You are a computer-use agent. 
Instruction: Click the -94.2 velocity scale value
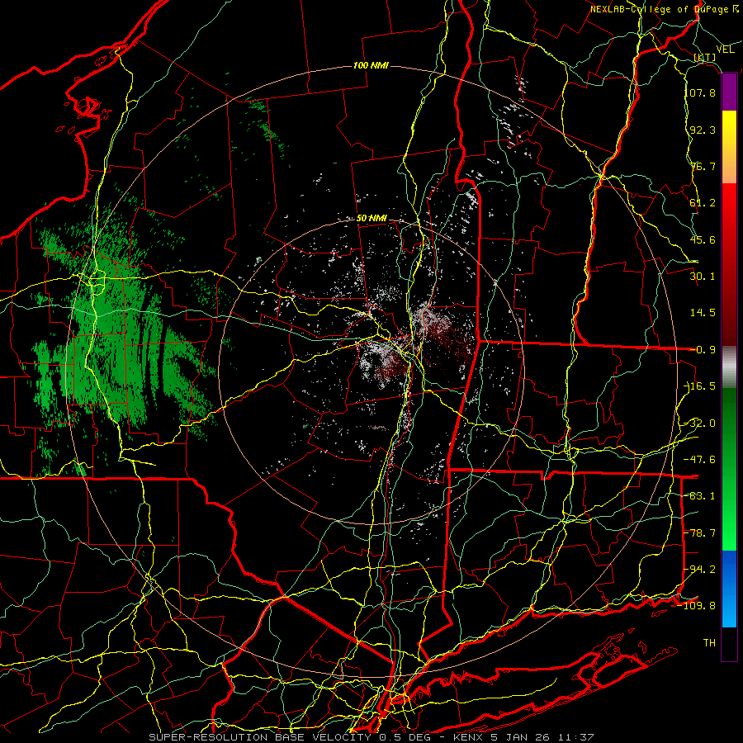pos(700,570)
